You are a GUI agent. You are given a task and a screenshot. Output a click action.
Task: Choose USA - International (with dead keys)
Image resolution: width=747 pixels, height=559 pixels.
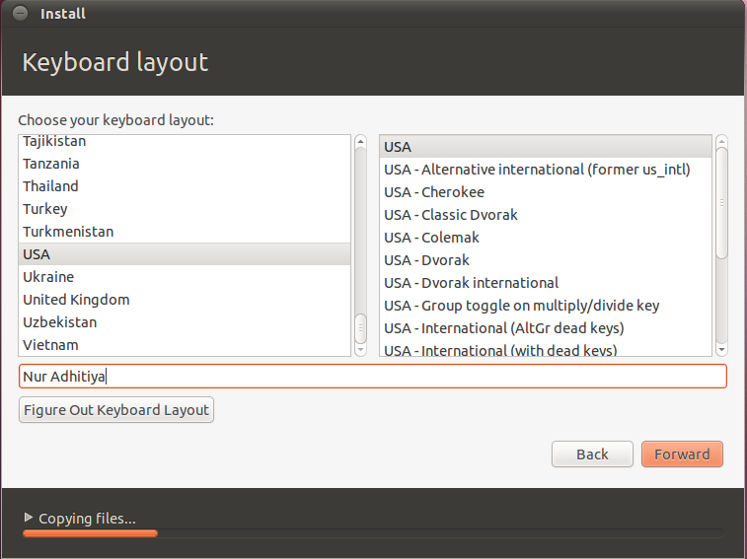pyautogui.click(x=546, y=348)
